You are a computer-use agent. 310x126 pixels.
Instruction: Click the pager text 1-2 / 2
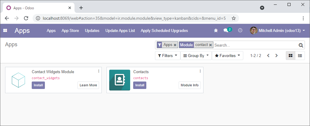tap(256, 56)
